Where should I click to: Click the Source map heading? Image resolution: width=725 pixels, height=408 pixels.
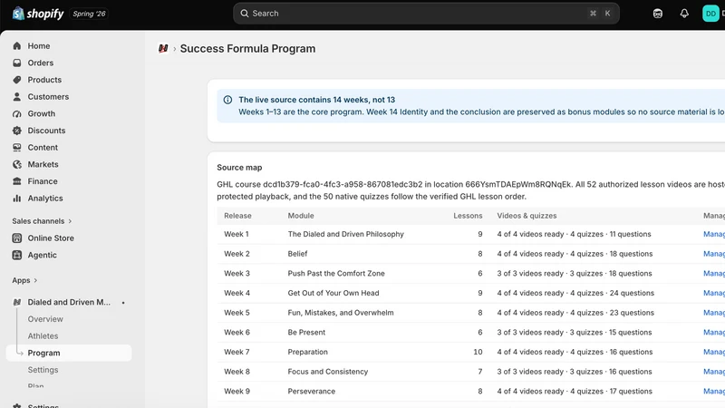tap(239, 168)
